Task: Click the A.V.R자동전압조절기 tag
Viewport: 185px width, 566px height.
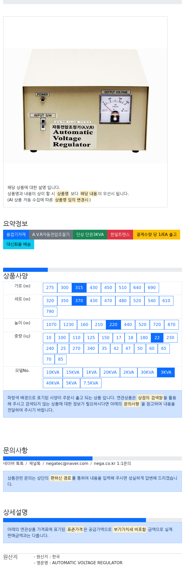Action: pos(51,235)
